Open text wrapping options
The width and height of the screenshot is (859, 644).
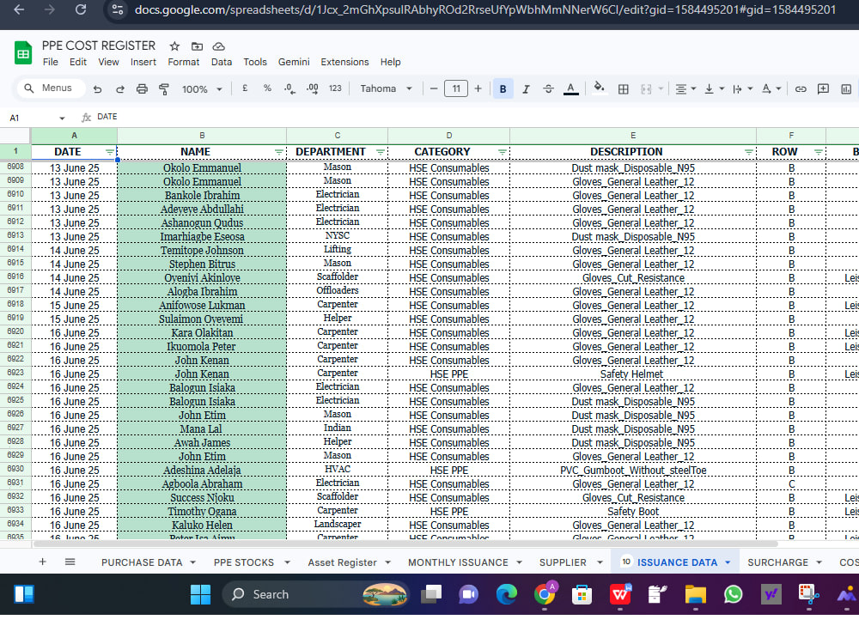(742, 88)
